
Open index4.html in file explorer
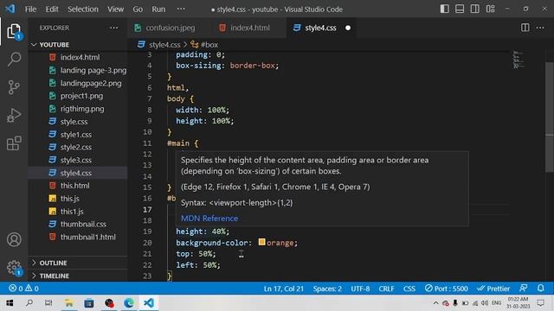tap(80, 57)
